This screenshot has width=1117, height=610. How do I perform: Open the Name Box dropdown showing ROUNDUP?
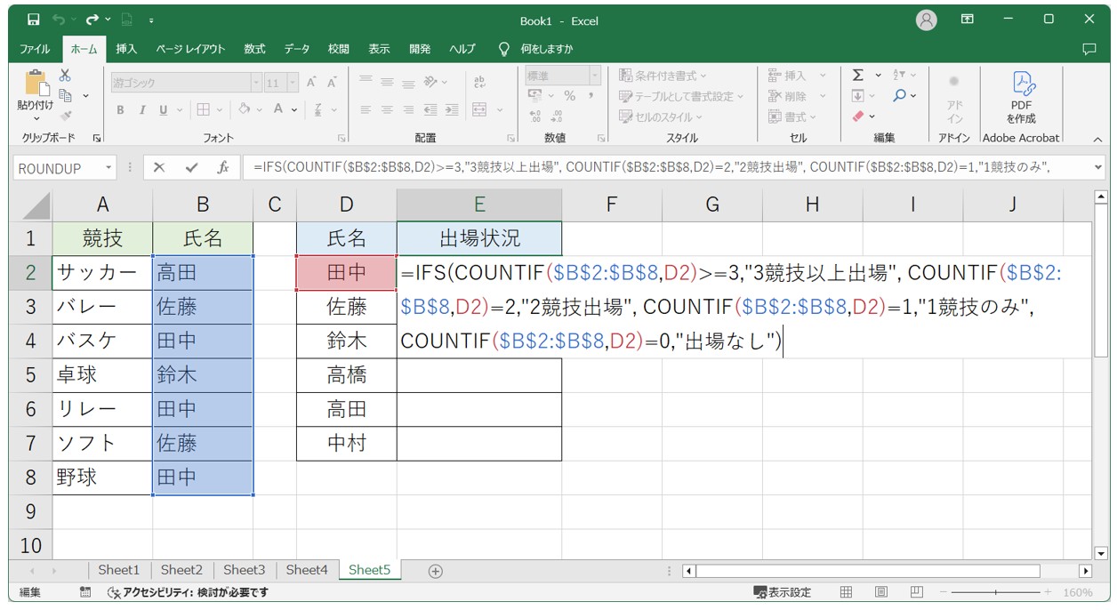pyautogui.click(x=108, y=168)
